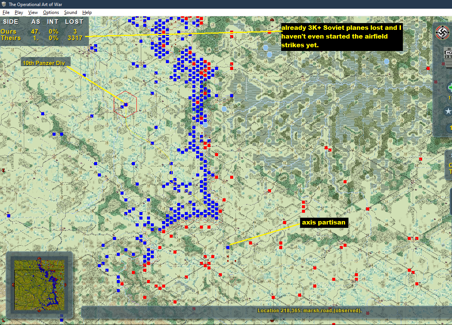Click the minimap's left arrow

pos(13,285)
